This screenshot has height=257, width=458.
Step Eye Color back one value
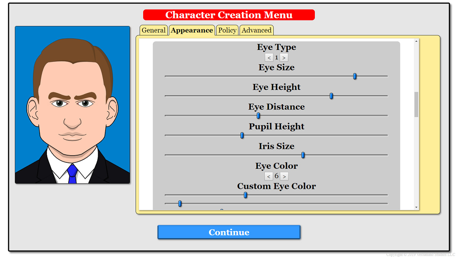pos(269,176)
